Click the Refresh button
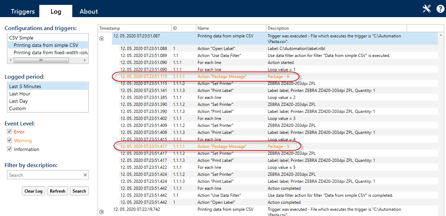Viewport: 446px width, 216px height. pos(57,191)
